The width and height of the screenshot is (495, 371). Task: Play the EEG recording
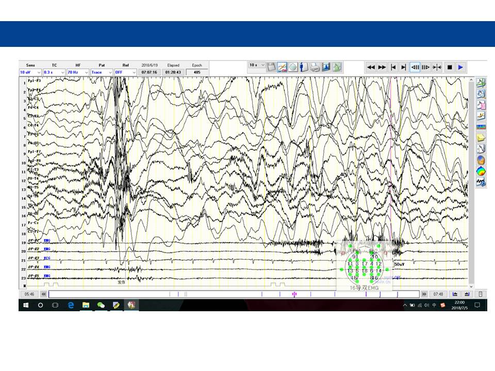click(460, 67)
